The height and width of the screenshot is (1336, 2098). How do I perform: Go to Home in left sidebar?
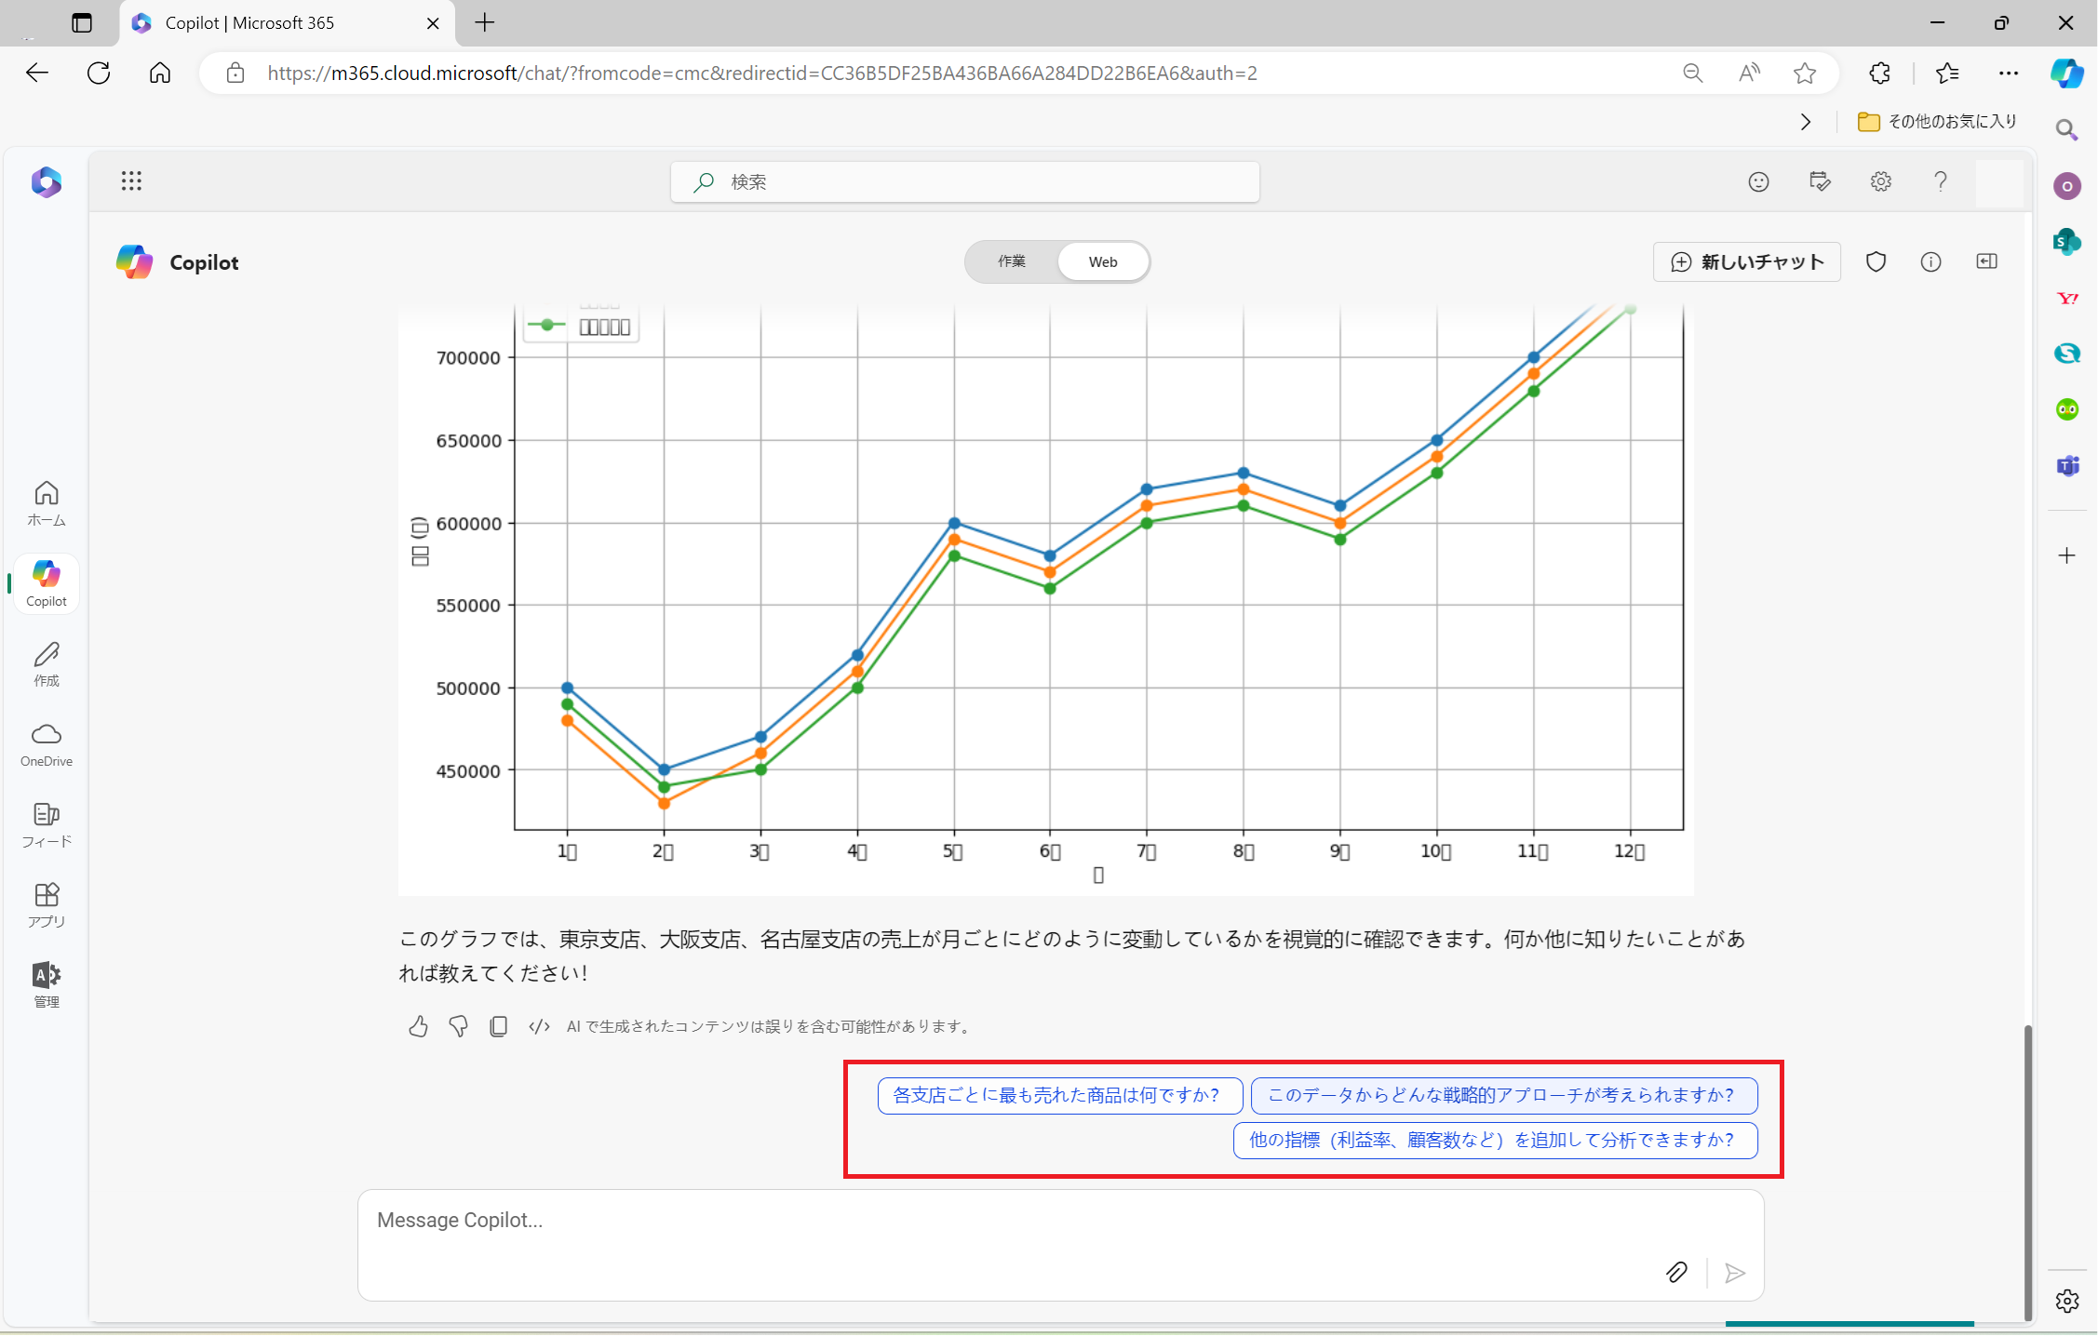(x=47, y=503)
